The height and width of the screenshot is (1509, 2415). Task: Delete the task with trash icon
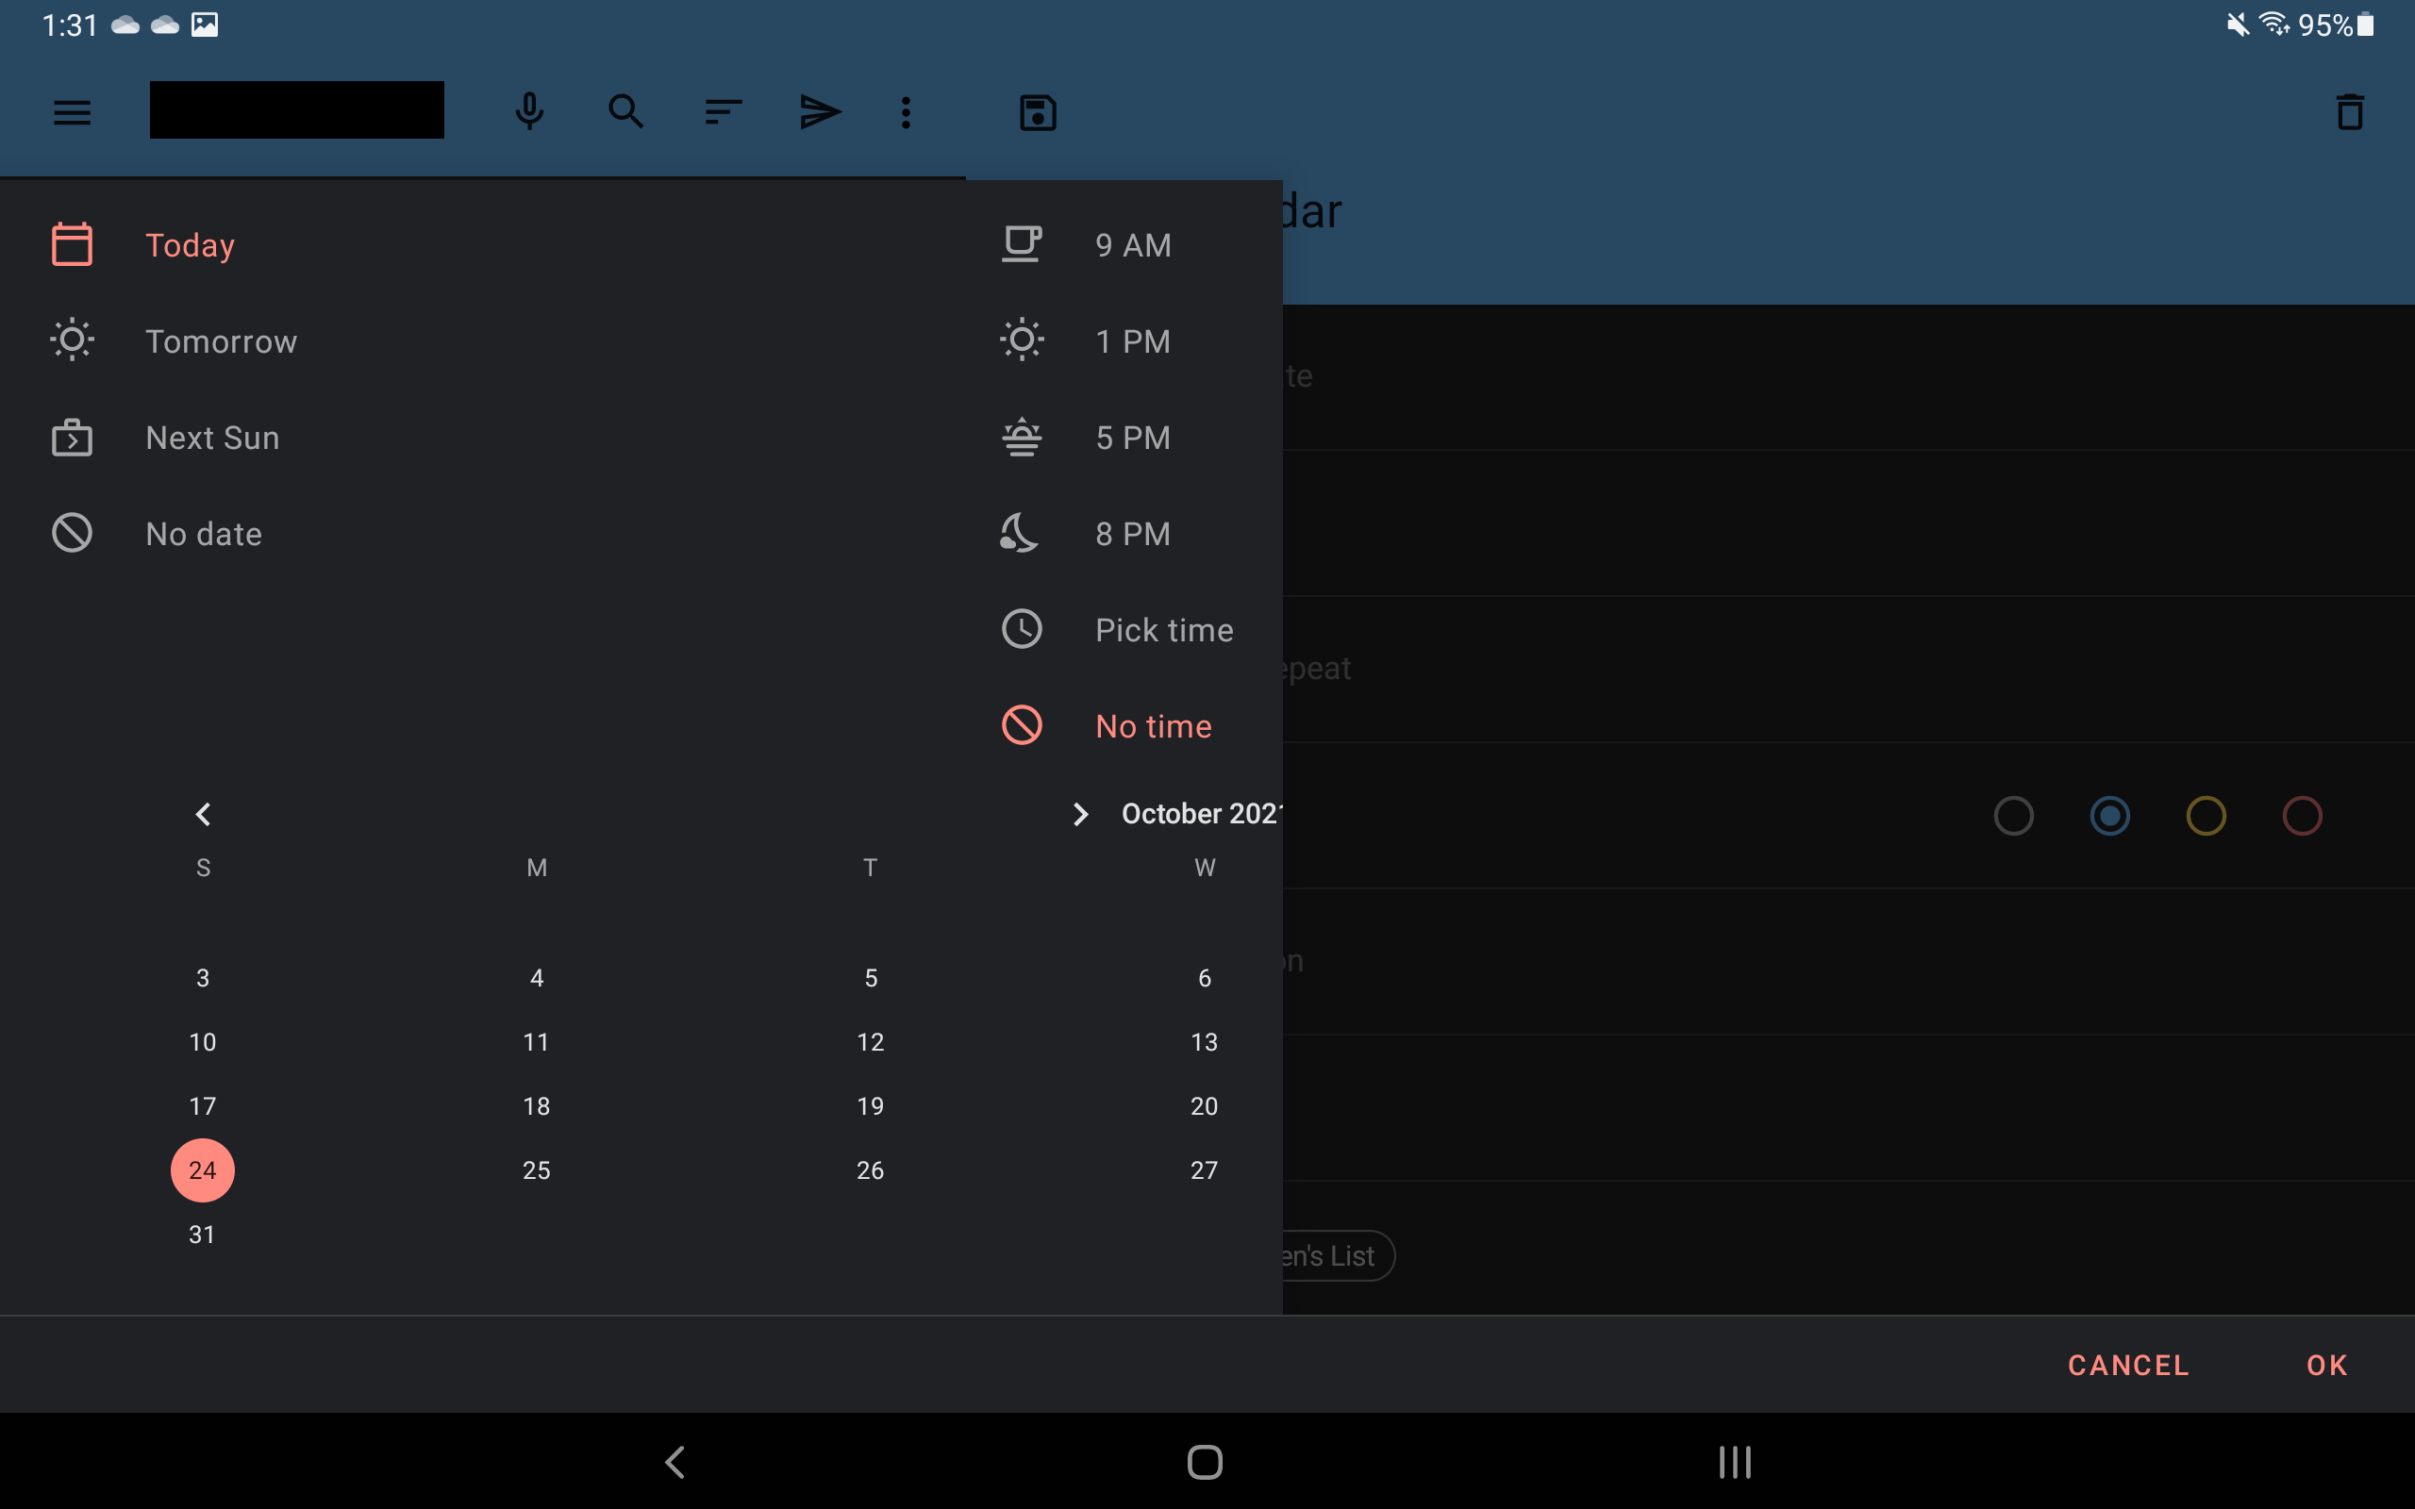tap(2350, 112)
